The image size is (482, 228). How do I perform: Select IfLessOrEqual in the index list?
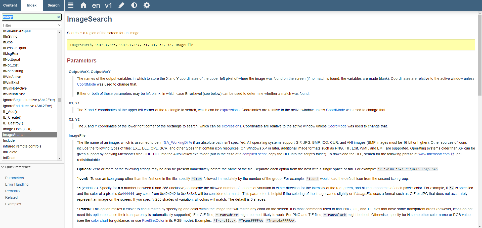click(30, 48)
